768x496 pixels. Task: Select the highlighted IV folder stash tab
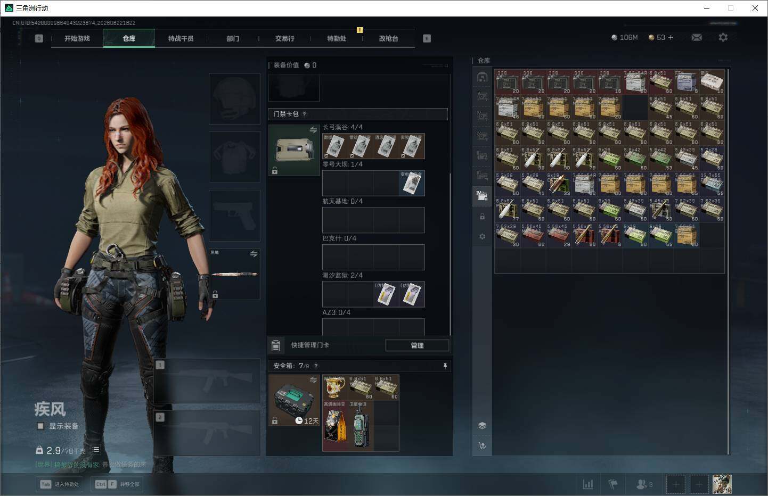point(482,195)
